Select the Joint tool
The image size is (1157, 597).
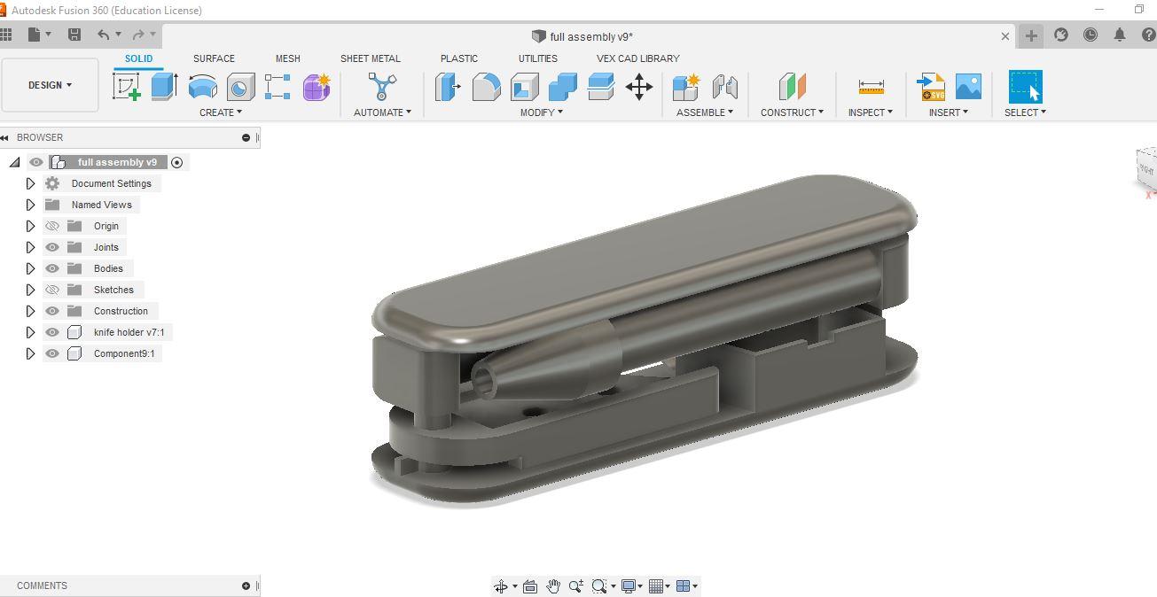[724, 87]
